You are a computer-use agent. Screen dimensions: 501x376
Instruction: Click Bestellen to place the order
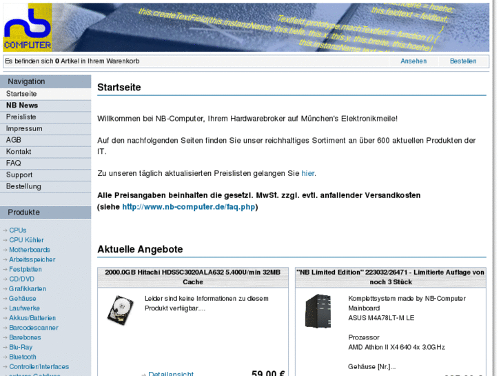coord(463,61)
